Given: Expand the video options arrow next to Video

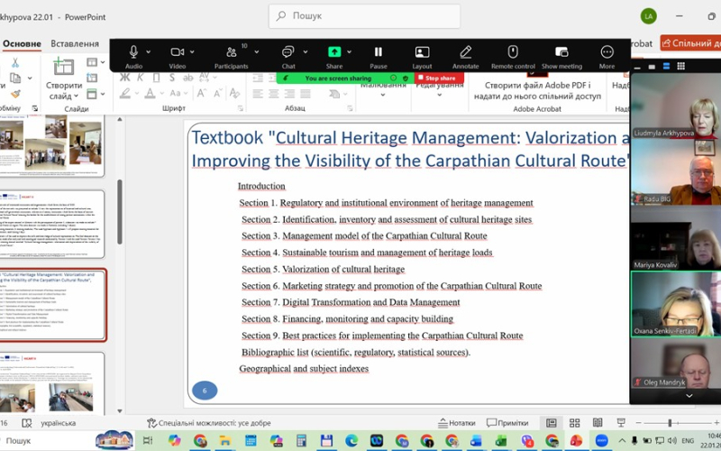Looking at the screenshot, I should point(194,52).
